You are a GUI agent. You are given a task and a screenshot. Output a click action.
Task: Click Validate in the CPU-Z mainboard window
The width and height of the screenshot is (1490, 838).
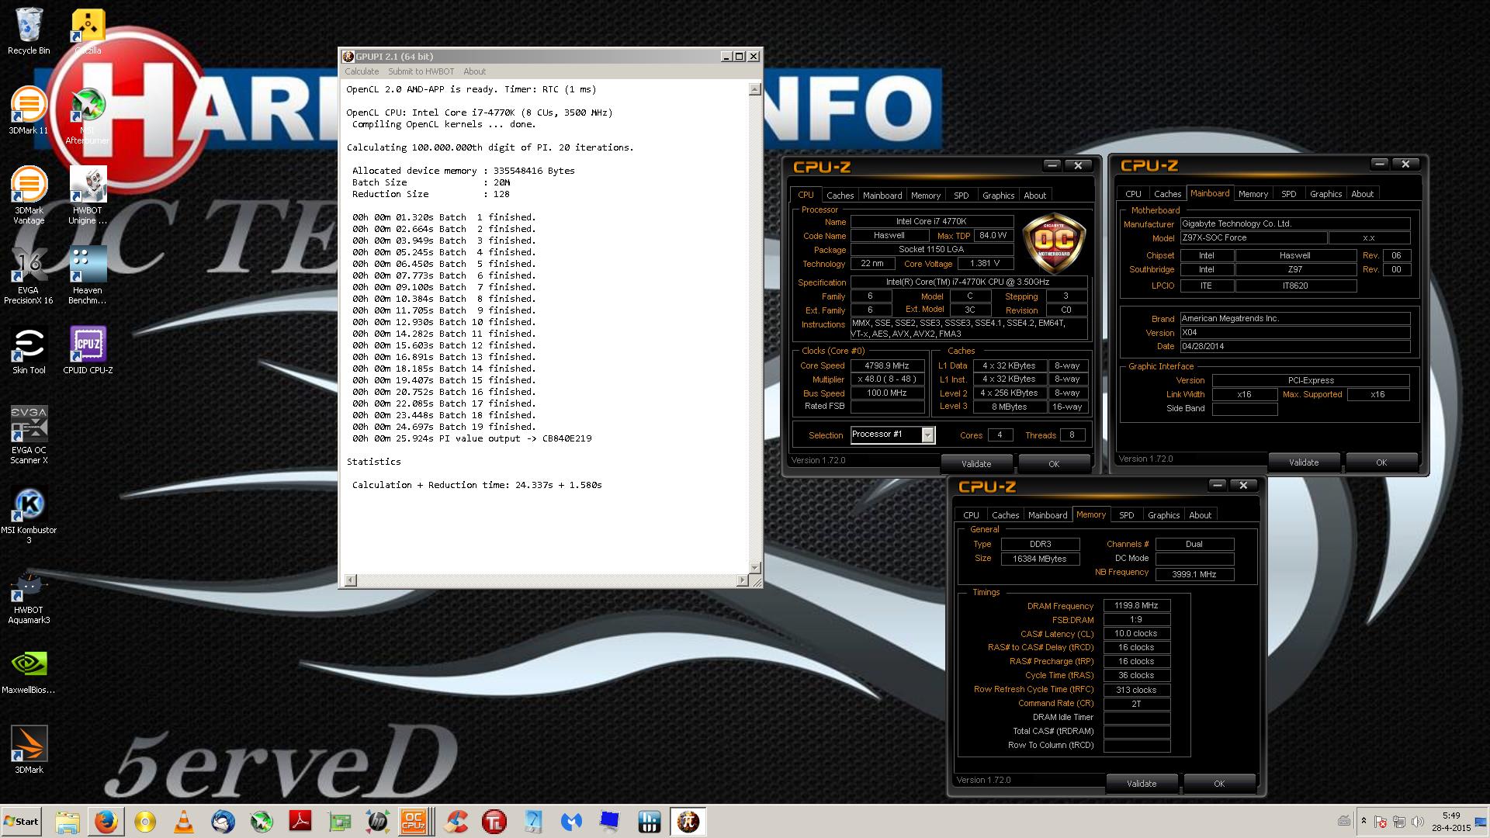(x=1304, y=462)
